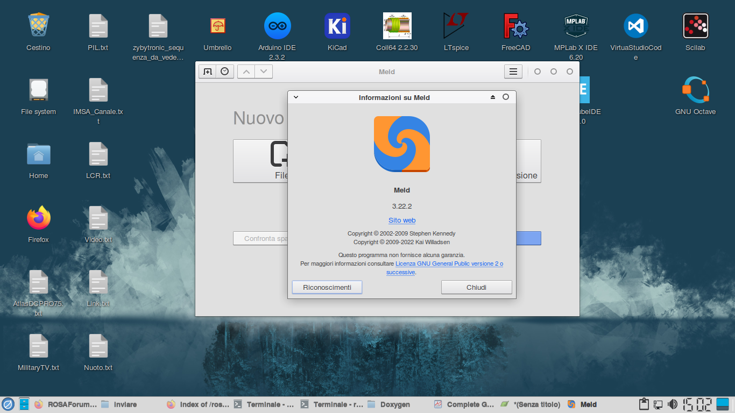The height and width of the screenshot is (413, 735).
Task: Roll up the About dialog with shade button
Action: (x=492, y=97)
